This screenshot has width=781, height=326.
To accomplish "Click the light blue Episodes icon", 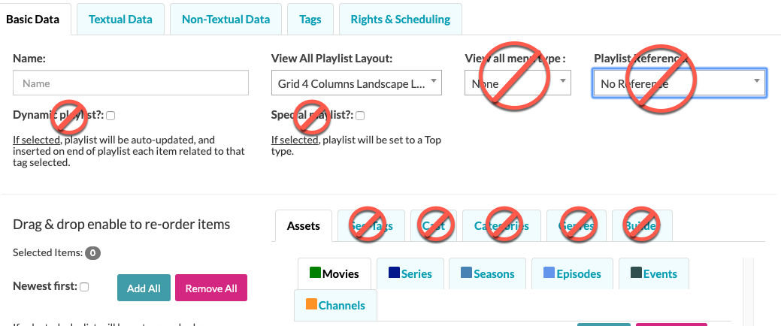I will [549, 273].
